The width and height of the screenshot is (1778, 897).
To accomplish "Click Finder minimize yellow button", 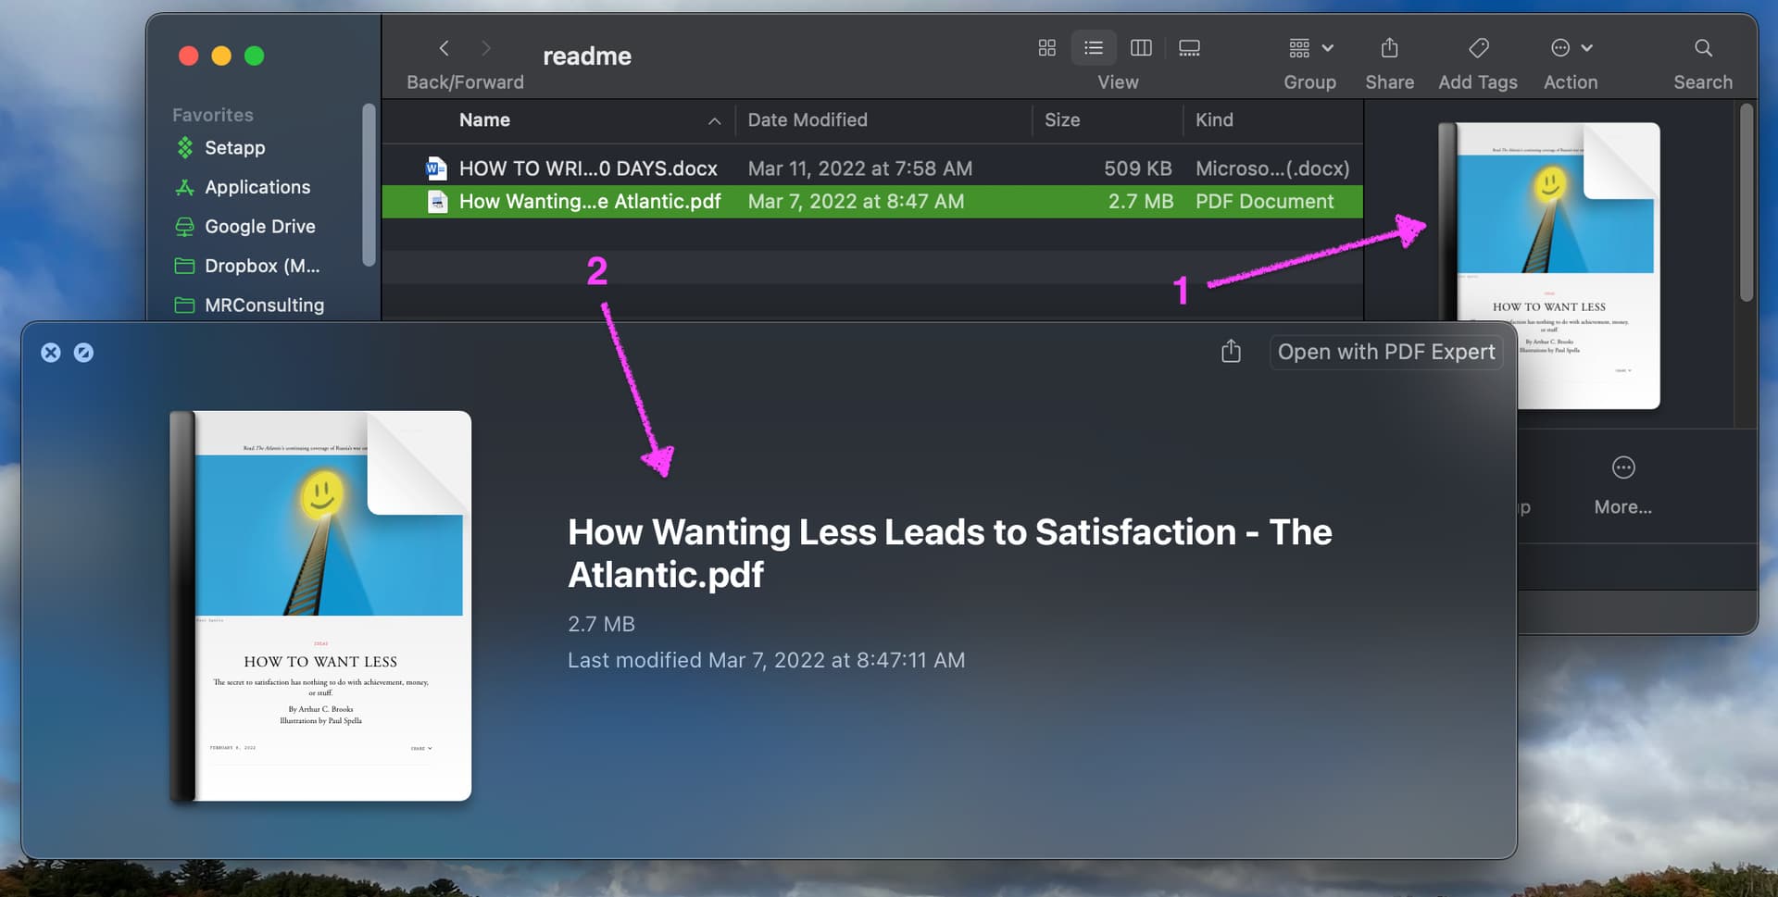I will pyautogui.click(x=221, y=56).
